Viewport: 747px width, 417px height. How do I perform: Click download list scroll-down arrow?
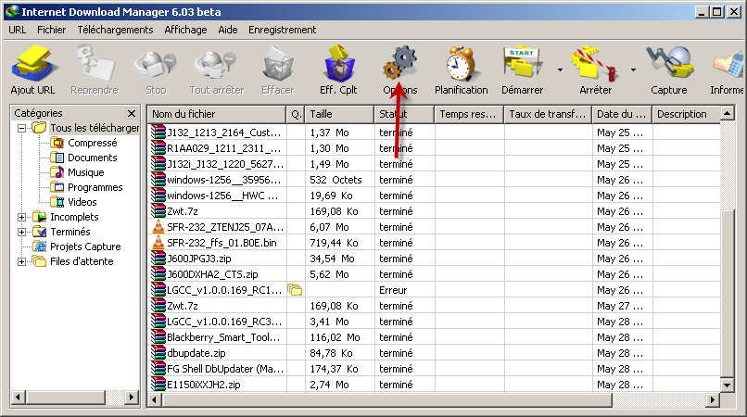727,385
